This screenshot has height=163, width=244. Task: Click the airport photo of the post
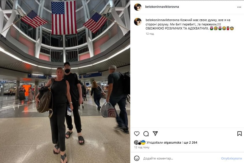pyautogui.click(x=65, y=81)
